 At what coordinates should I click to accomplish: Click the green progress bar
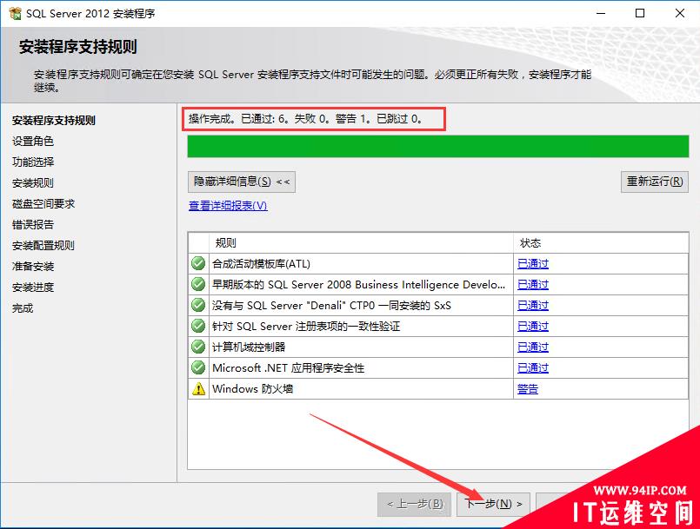click(x=438, y=146)
